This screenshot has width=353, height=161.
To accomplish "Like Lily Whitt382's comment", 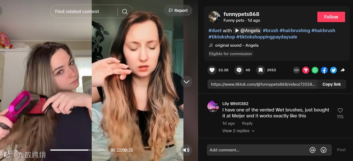I will coord(340,111).
